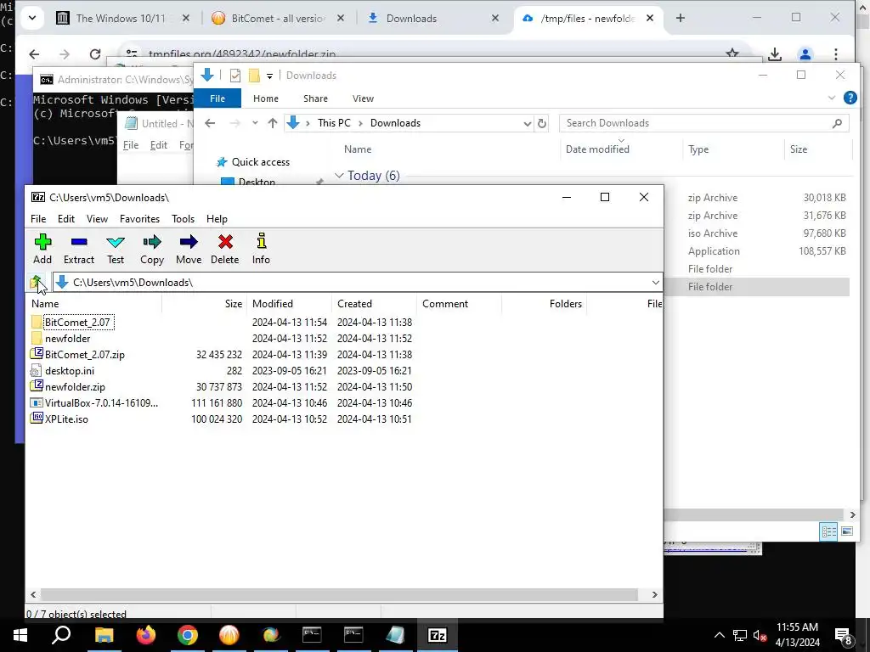
Task: Open Customize Quick Access Toolbar dropdown in Explorer
Action: pyautogui.click(x=269, y=76)
